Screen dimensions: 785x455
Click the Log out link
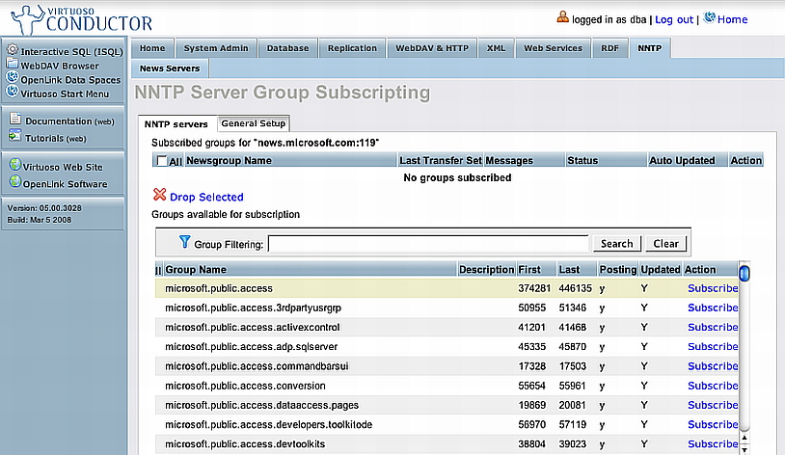point(673,19)
